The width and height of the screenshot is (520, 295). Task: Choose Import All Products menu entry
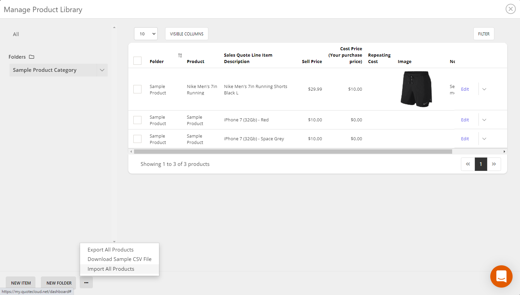tap(111, 269)
